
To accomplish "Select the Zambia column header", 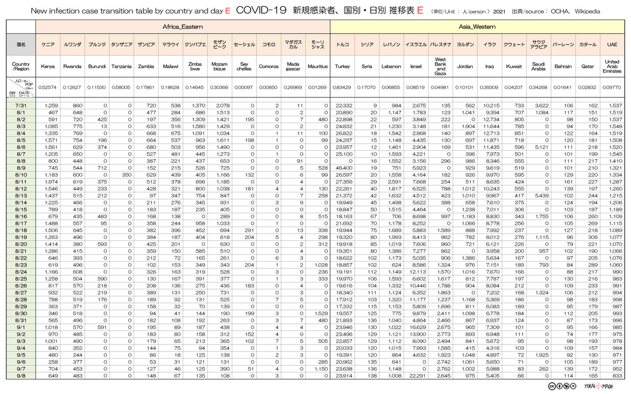I will [146, 67].
